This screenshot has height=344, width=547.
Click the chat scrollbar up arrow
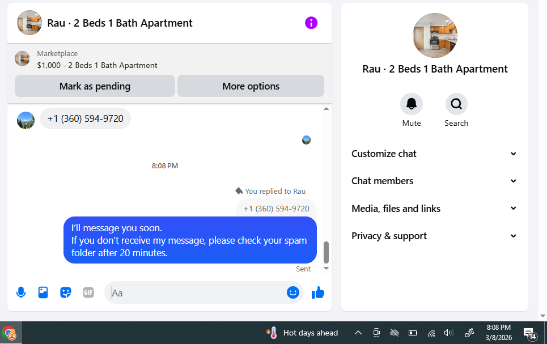(326, 109)
